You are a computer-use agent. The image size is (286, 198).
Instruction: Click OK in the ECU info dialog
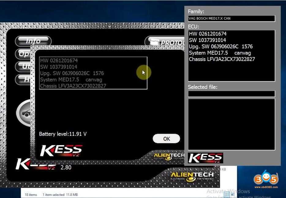pyautogui.click(x=166, y=139)
